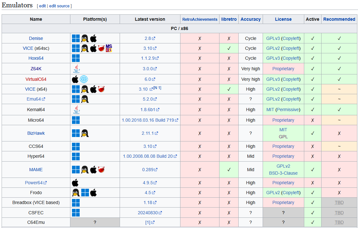Click the Apple icon in the MAME row

[x=93, y=170]
